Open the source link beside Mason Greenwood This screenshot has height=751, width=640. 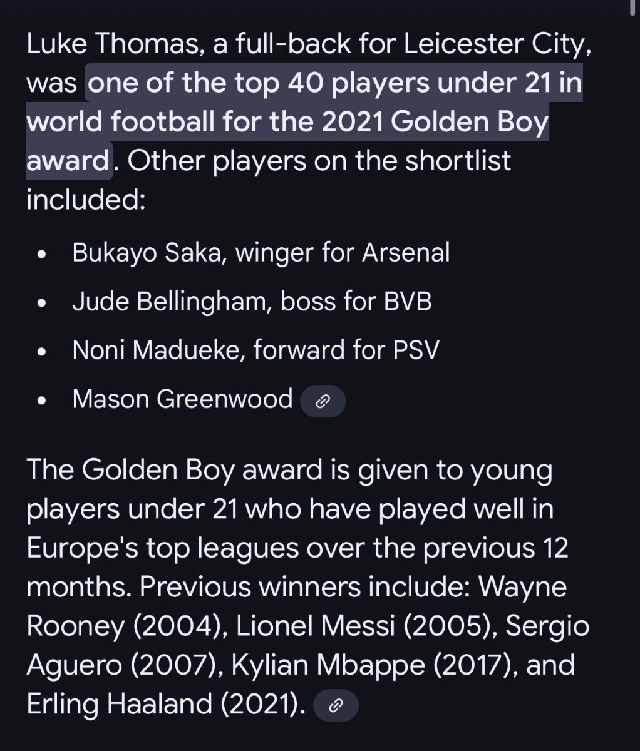(x=323, y=402)
